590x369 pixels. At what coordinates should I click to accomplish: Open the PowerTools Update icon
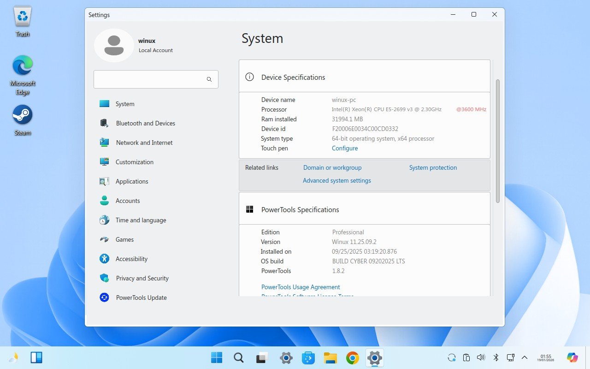pyautogui.click(x=105, y=298)
